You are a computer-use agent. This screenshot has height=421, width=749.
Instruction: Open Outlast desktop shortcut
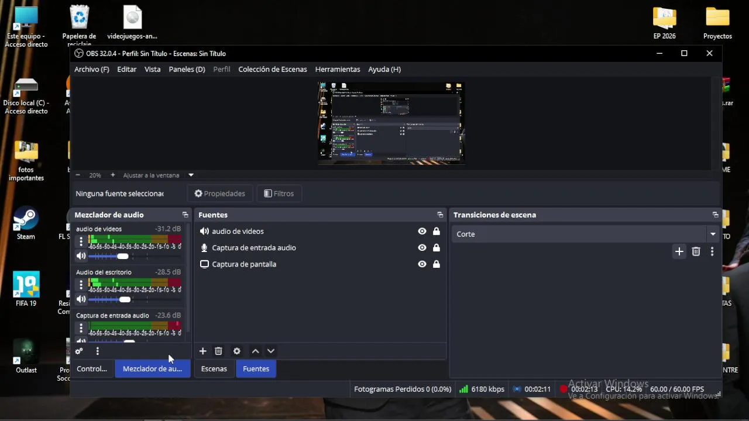[x=26, y=356]
